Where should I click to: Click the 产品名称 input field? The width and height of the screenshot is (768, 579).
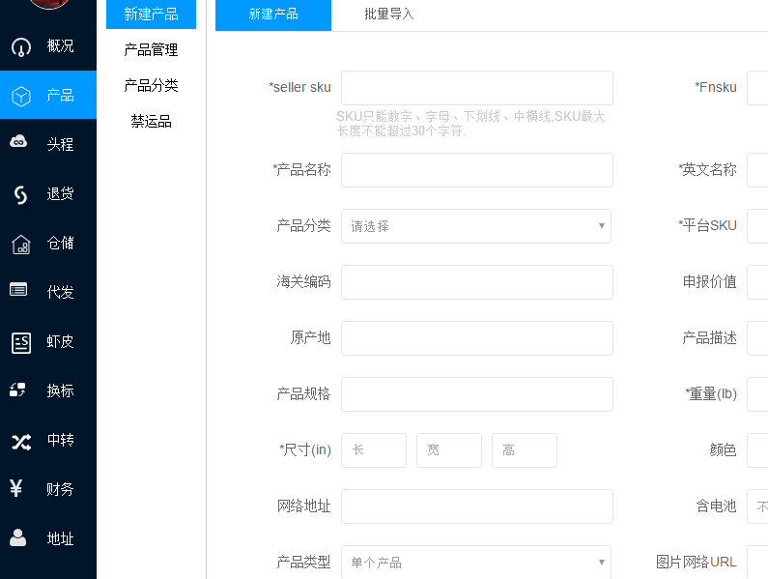click(x=477, y=170)
